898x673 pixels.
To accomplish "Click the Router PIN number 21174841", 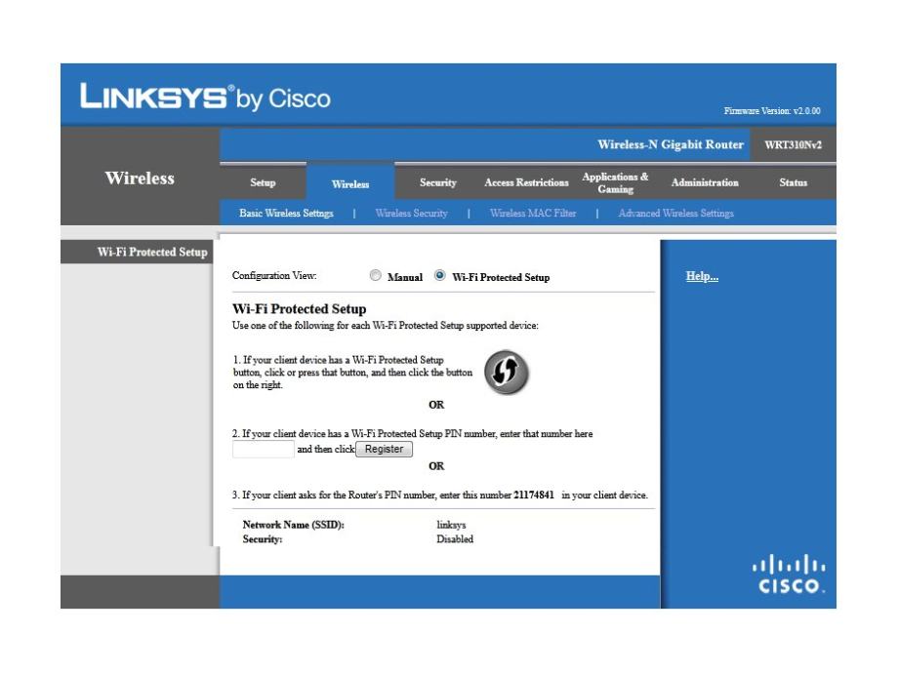I will [535, 495].
